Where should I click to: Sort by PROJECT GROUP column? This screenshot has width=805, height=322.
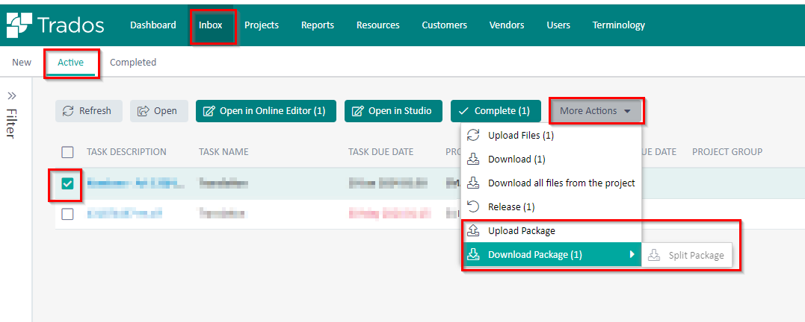click(x=727, y=152)
